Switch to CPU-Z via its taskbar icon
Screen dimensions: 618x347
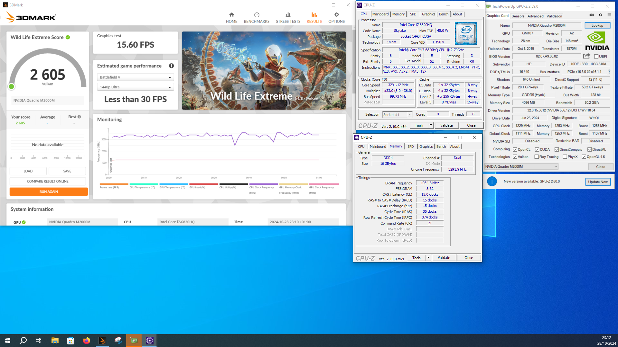150,341
